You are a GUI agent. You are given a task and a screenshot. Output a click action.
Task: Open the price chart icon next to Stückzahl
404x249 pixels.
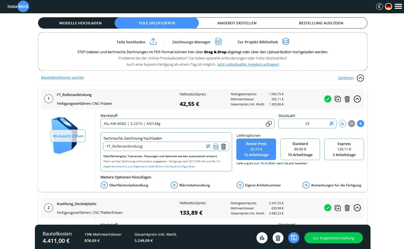342,124
